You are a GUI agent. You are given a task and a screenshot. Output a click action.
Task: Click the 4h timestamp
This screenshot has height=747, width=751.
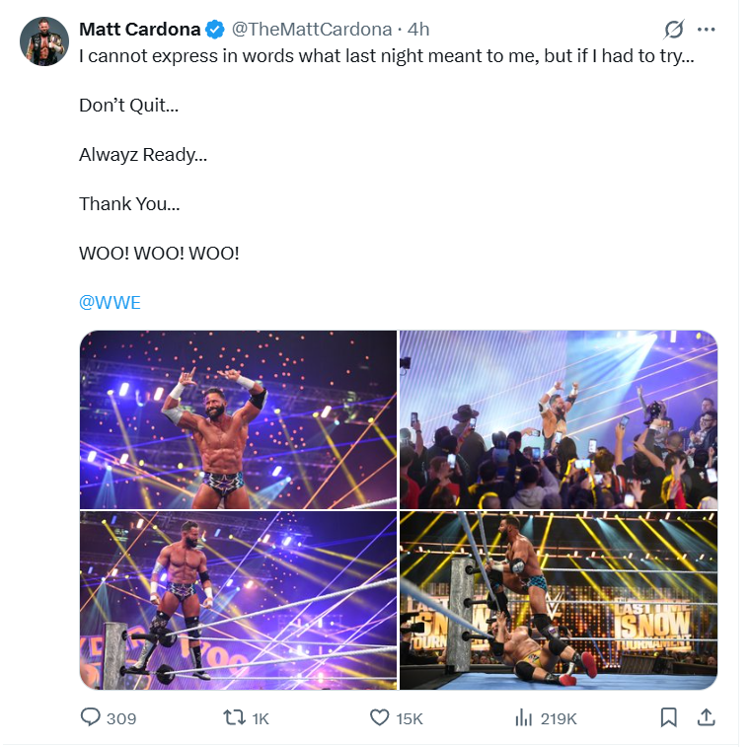tap(418, 30)
